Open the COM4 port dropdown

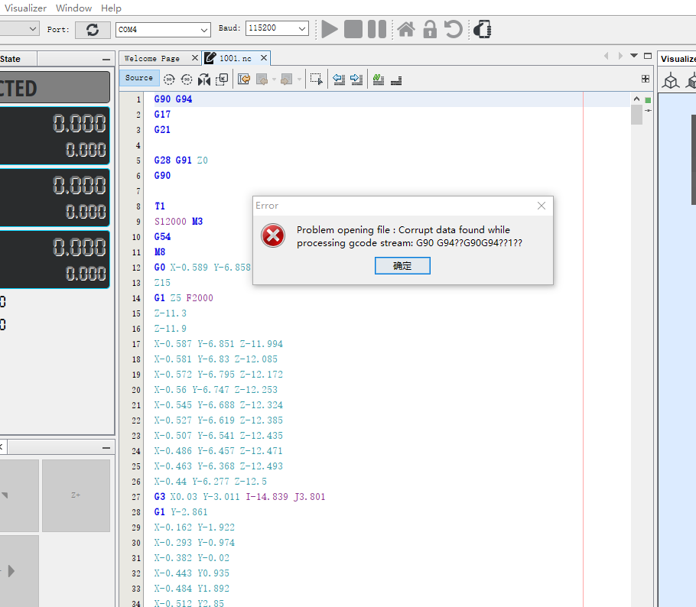tap(204, 29)
